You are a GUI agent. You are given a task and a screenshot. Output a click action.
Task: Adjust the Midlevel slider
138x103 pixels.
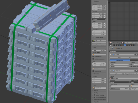120,89
